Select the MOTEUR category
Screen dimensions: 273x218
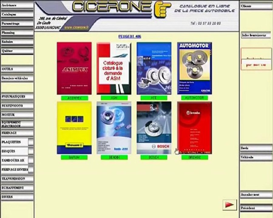[17, 115]
